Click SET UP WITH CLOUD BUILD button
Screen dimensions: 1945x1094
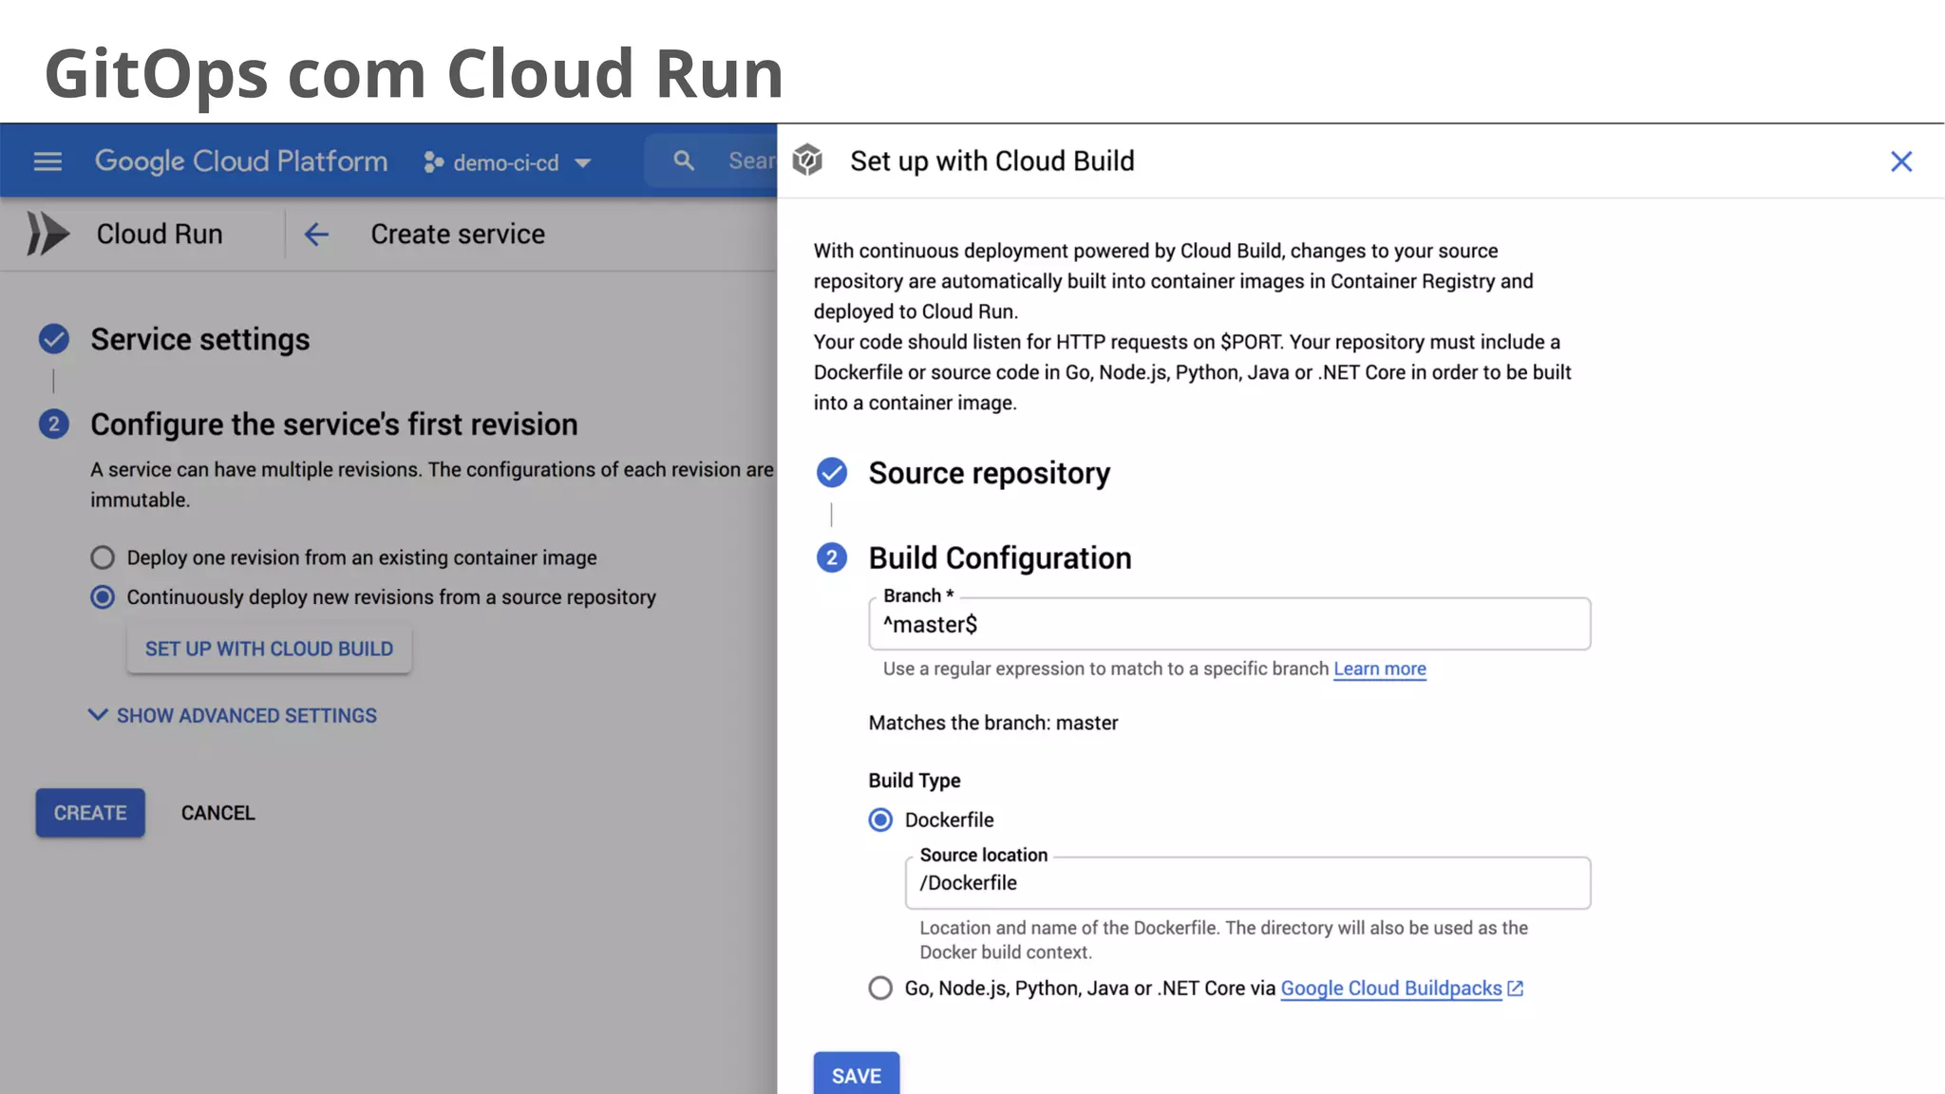point(269,649)
